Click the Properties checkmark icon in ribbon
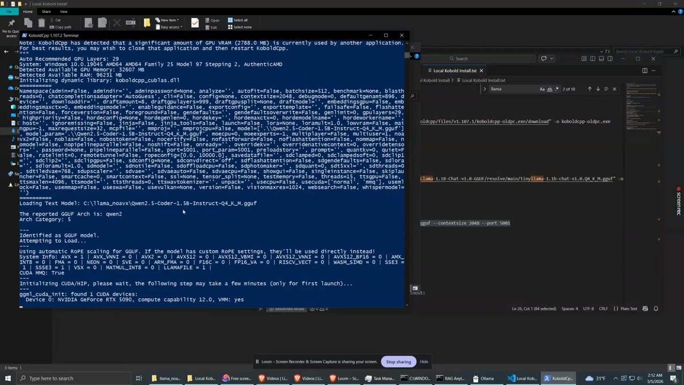The height and width of the screenshot is (385, 684). (x=195, y=23)
